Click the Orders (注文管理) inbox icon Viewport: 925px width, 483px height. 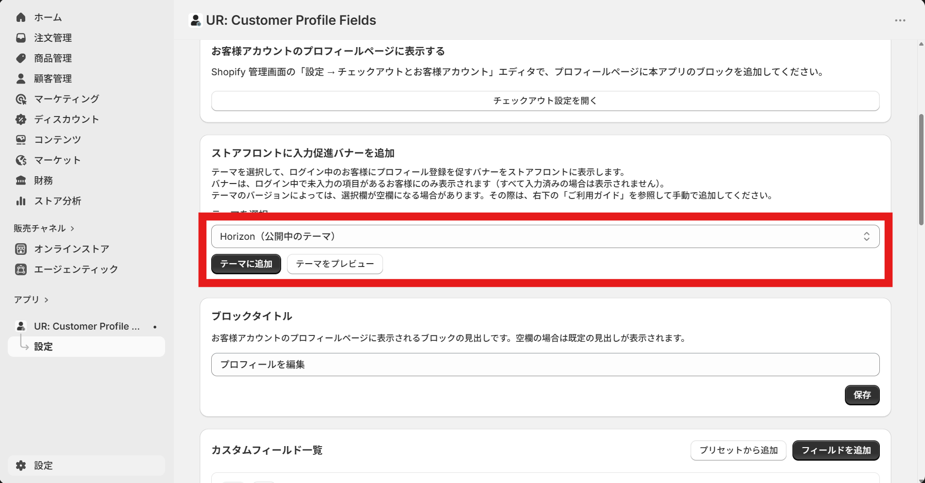pos(21,38)
